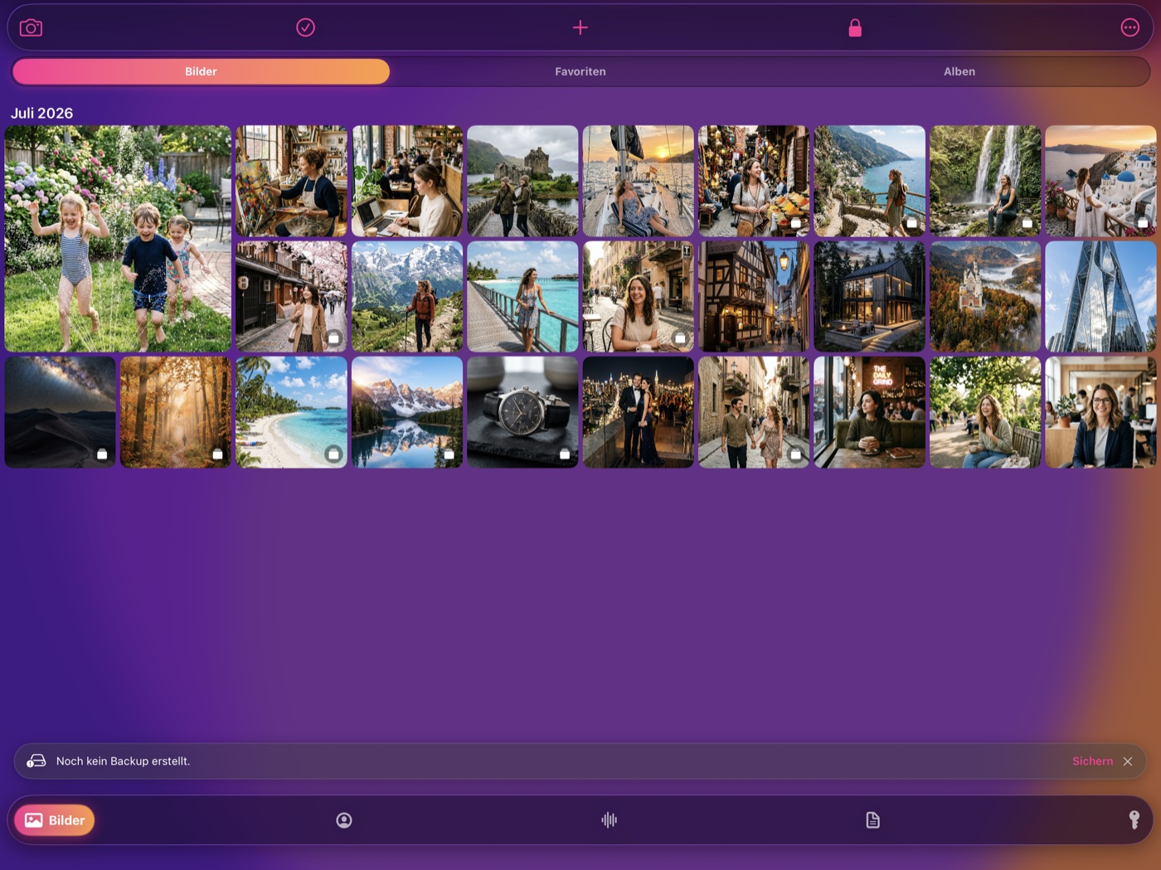Open the lakeside castle with two hikers photo
The width and height of the screenshot is (1161, 870).
pos(522,181)
